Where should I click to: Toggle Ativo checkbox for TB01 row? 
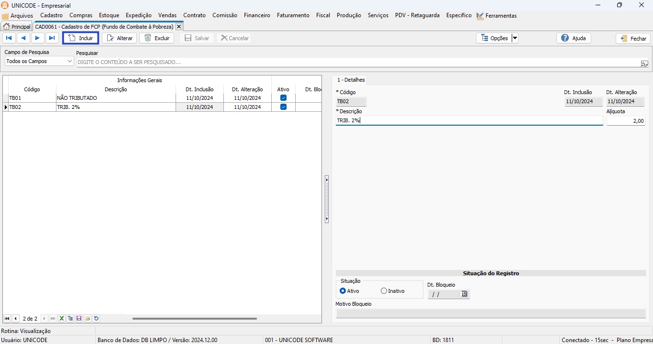(283, 98)
